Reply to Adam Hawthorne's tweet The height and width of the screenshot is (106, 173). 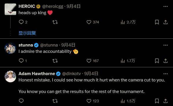[21, 101]
